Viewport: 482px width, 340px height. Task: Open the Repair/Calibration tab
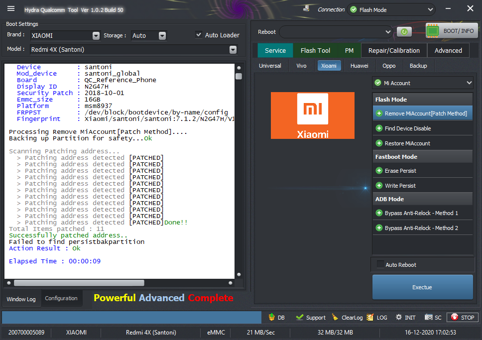point(394,50)
